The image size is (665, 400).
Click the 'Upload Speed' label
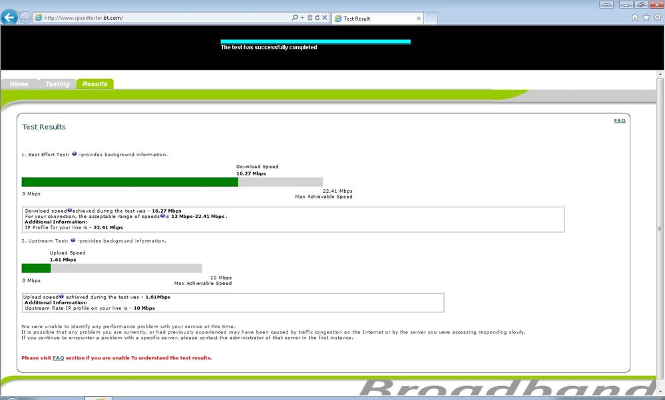[67, 253]
